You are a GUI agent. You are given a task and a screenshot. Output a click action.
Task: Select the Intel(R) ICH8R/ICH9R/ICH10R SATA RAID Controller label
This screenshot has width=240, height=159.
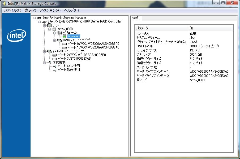tap(84, 21)
